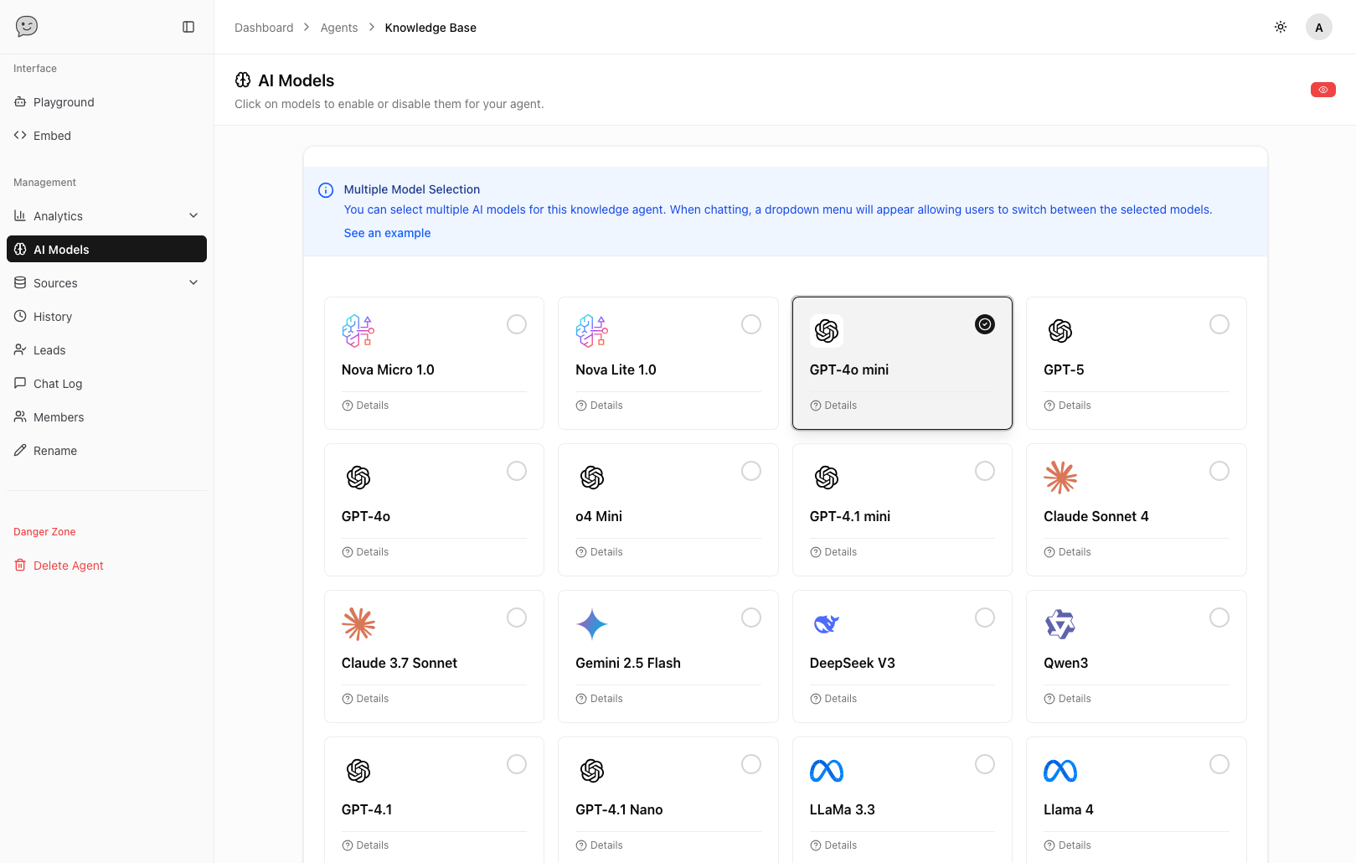Go to Agents in the breadcrumb
Image resolution: width=1356 pixels, height=863 pixels.
tap(338, 28)
